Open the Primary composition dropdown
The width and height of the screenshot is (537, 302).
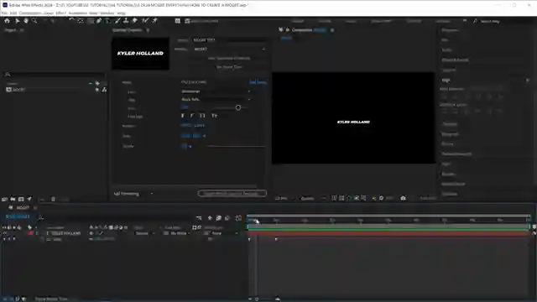[x=229, y=49]
